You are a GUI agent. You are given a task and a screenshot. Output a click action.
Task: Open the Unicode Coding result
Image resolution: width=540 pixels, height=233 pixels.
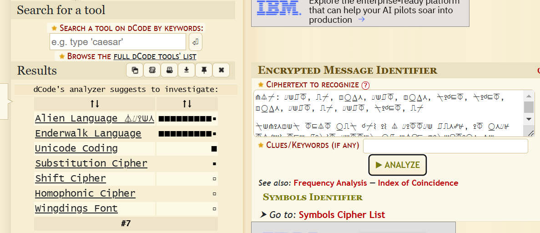click(76, 149)
